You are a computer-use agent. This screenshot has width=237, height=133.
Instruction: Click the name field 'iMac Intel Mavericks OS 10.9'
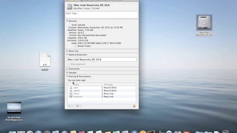click(x=101, y=59)
